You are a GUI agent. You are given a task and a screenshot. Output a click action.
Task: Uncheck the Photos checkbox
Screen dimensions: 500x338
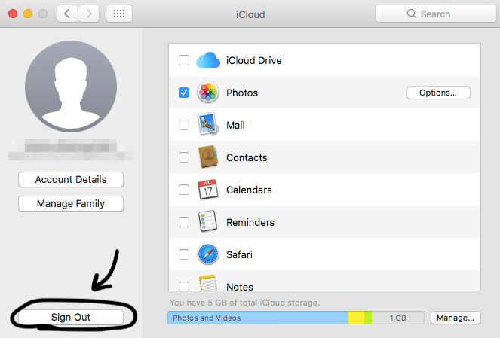[184, 93]
